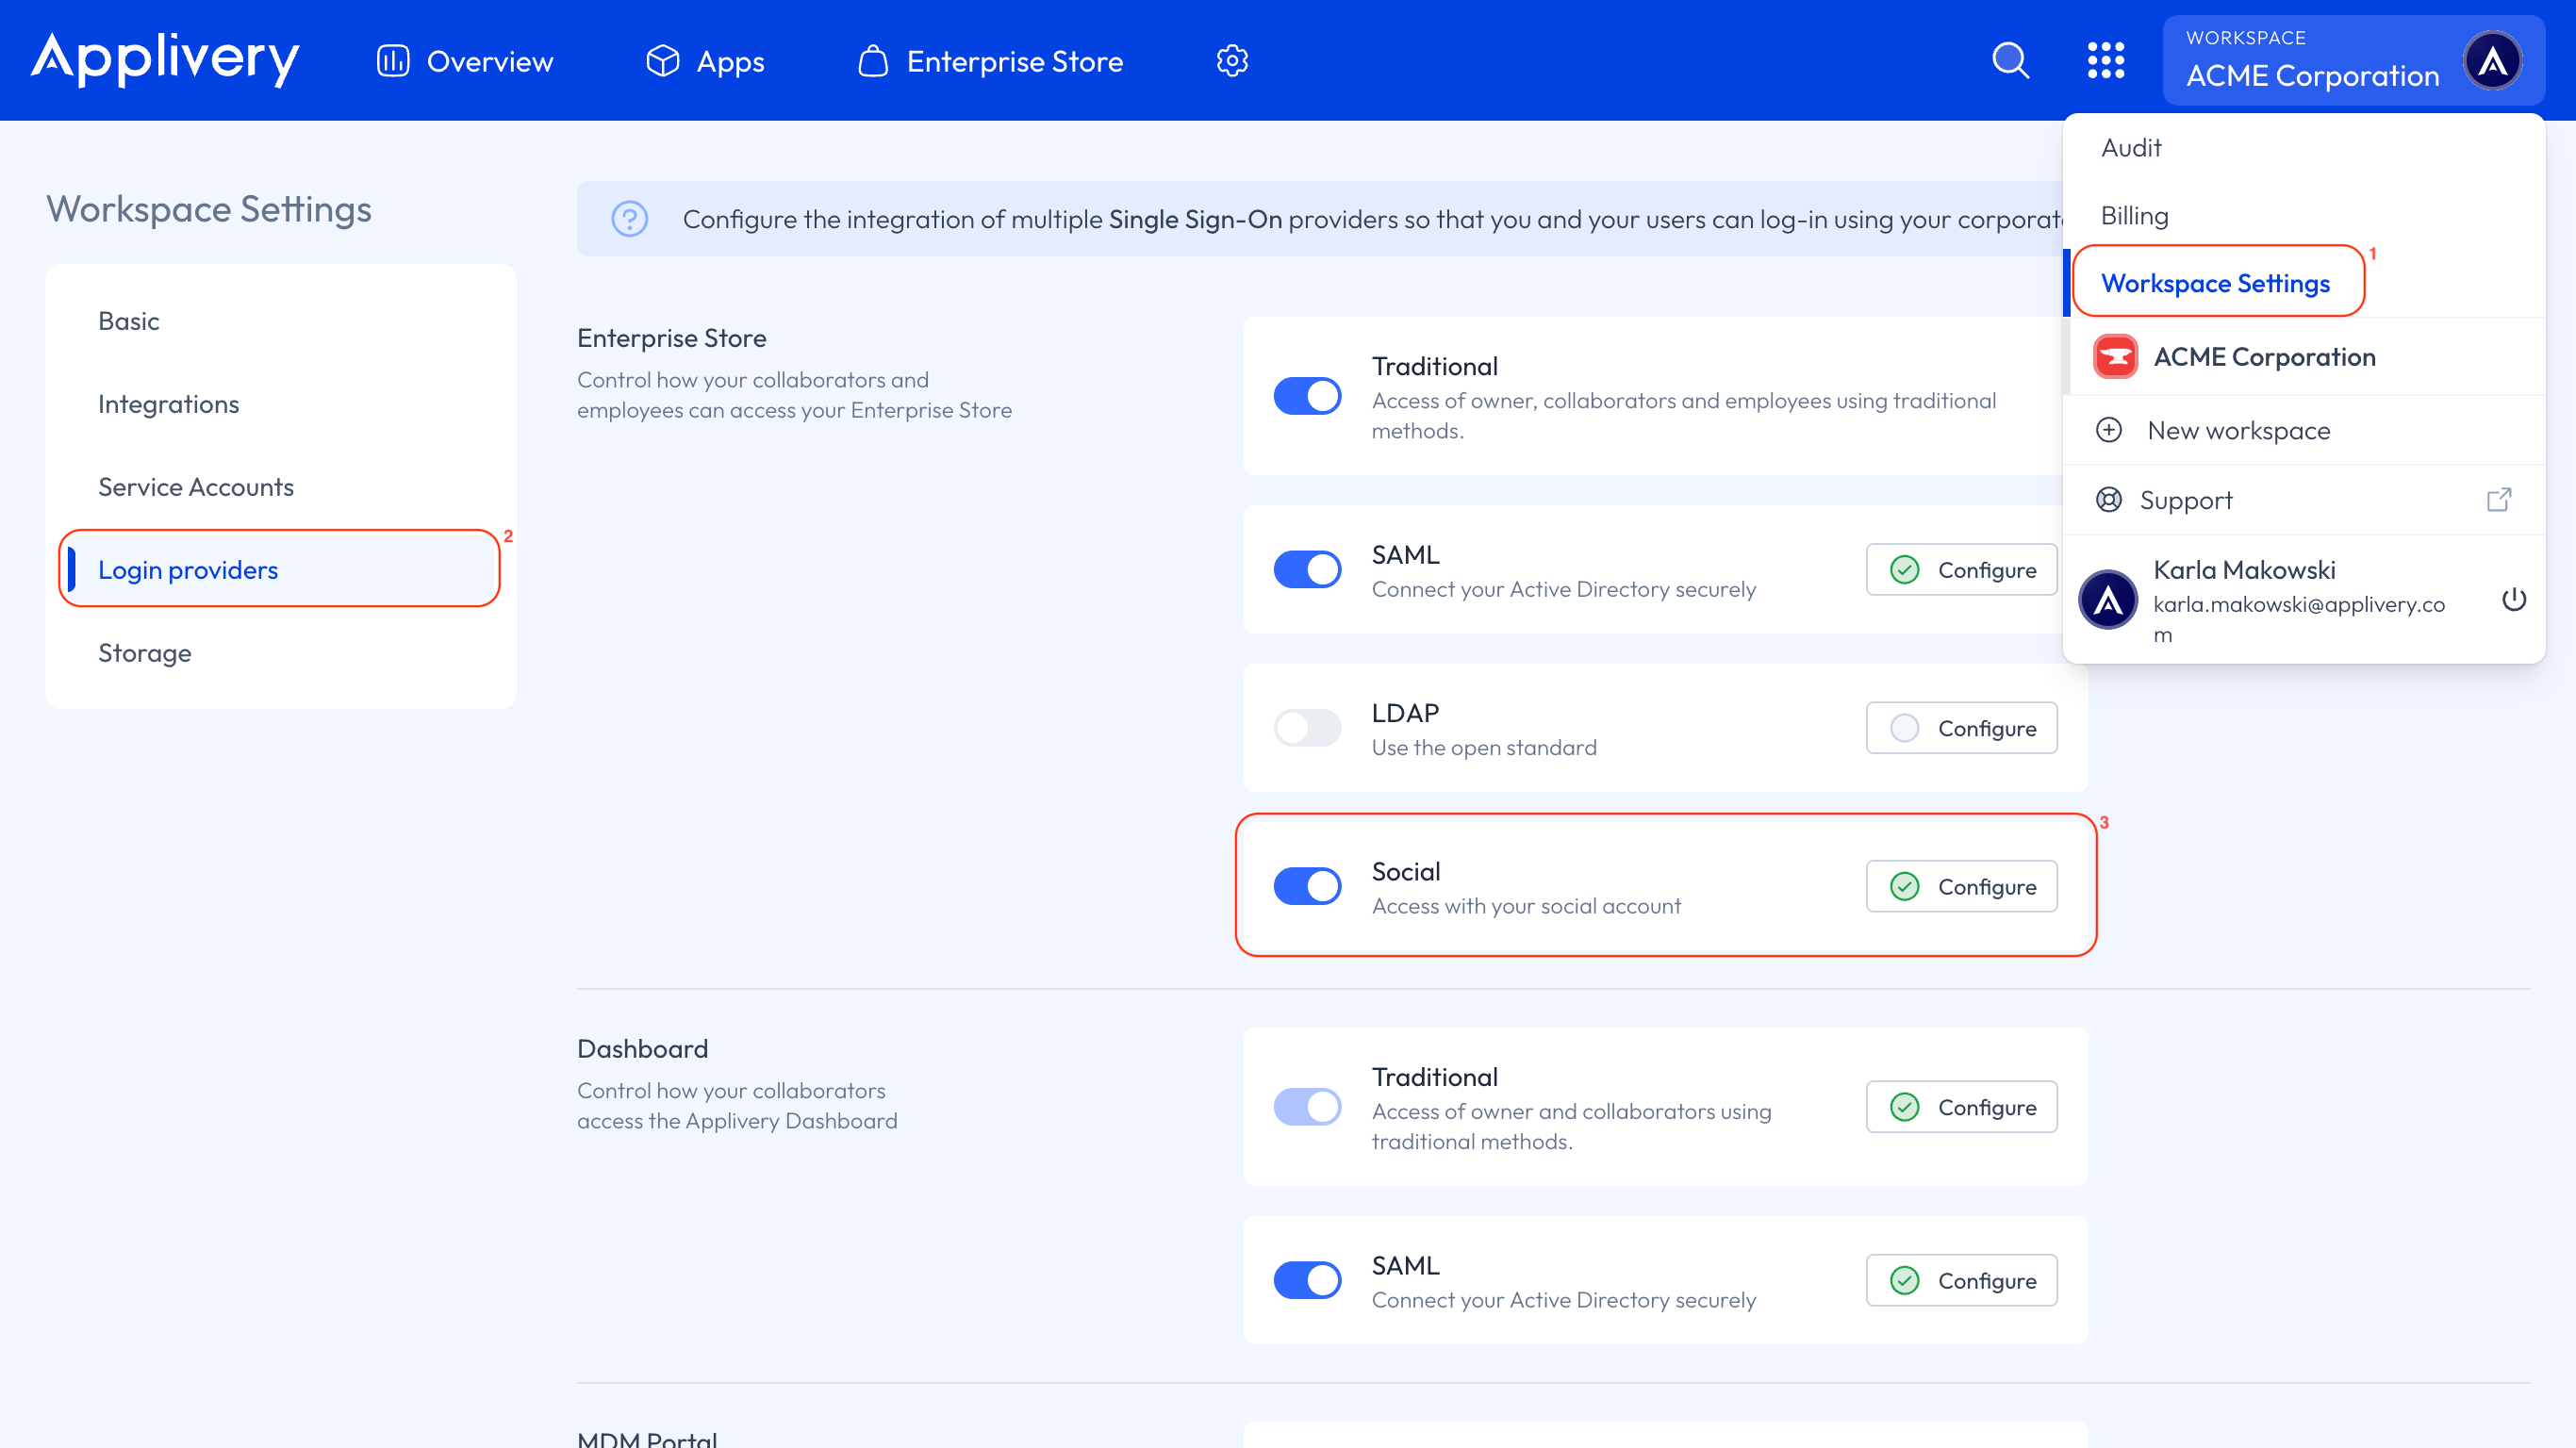Sign out using the power icon next to Karla
This screenshot has height=1448, width=2576.
point(2515,599)
